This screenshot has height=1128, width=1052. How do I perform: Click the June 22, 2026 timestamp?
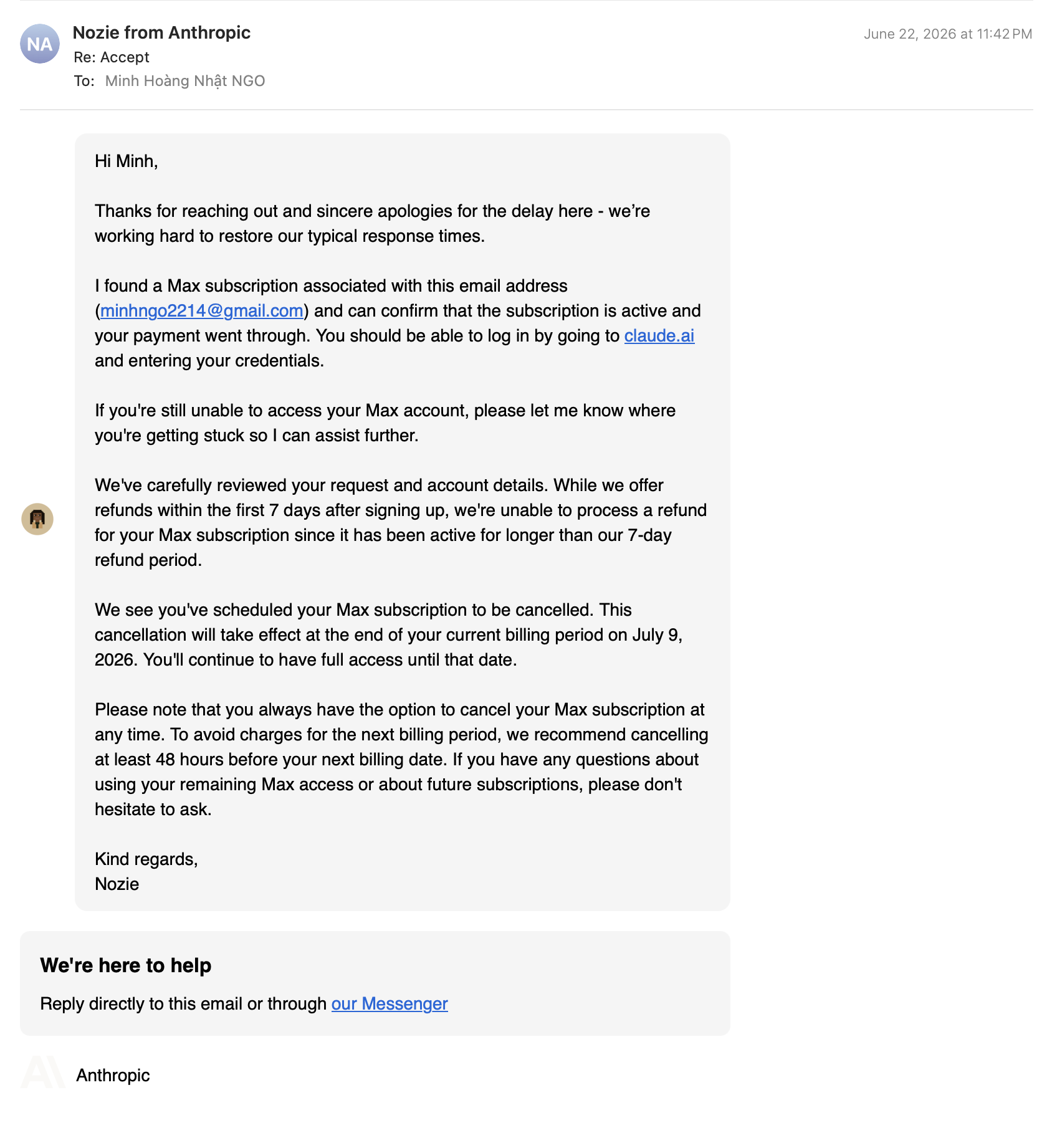948,34
